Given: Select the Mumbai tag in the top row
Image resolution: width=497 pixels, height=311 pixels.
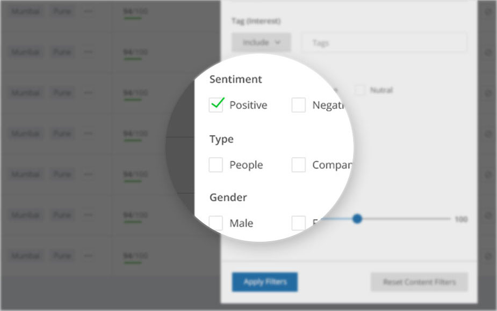Looking at the screenshot, I should 25,11.
